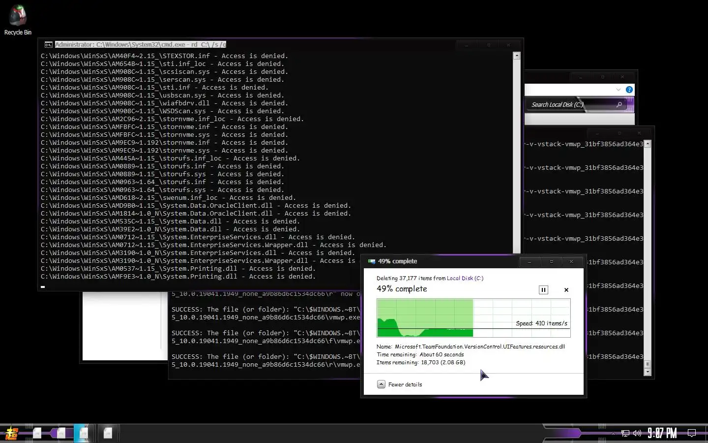The width and height of the screenshot is (708, 443).
Task: Open the fourth taskbar window icon
Action: [x=108, y=433]
